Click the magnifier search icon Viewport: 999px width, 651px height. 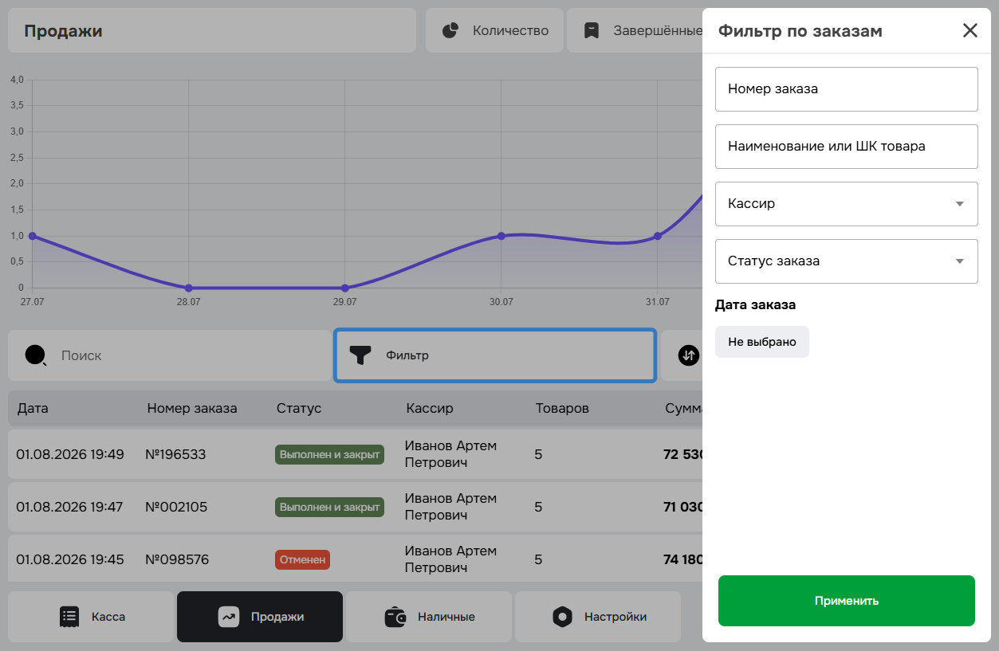tap(36, 355)
